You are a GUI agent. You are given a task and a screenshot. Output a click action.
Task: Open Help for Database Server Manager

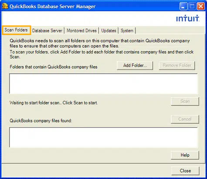(x=185, y=155)
